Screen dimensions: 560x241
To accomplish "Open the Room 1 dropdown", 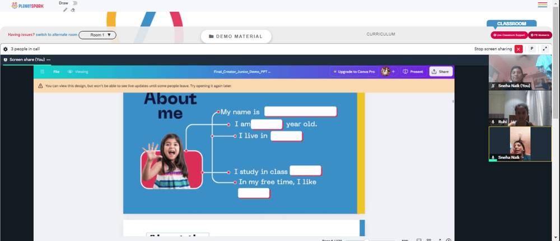I will pyautogui.click(x=97, y=35).
